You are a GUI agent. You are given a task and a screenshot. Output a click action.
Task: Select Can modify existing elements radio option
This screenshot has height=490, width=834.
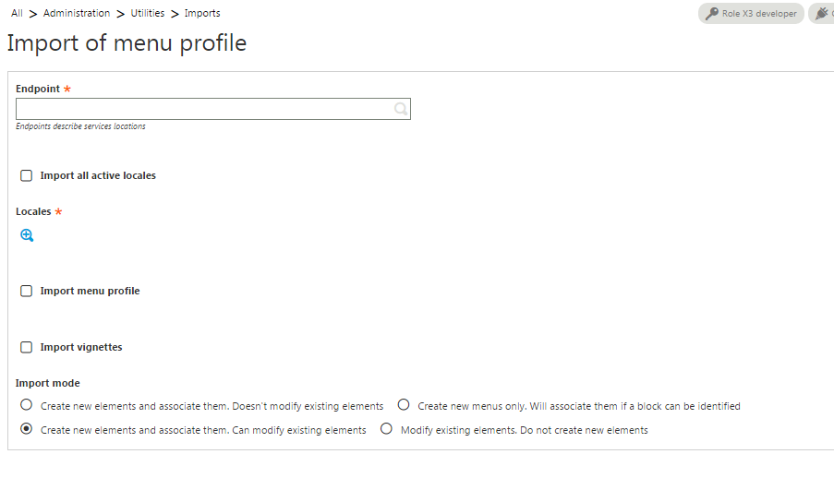(x=26, y=429)
